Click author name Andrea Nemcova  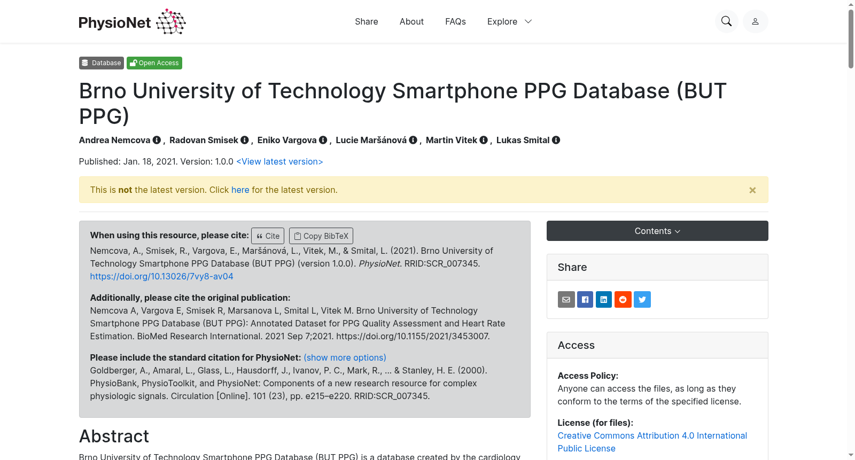point(115,140)
